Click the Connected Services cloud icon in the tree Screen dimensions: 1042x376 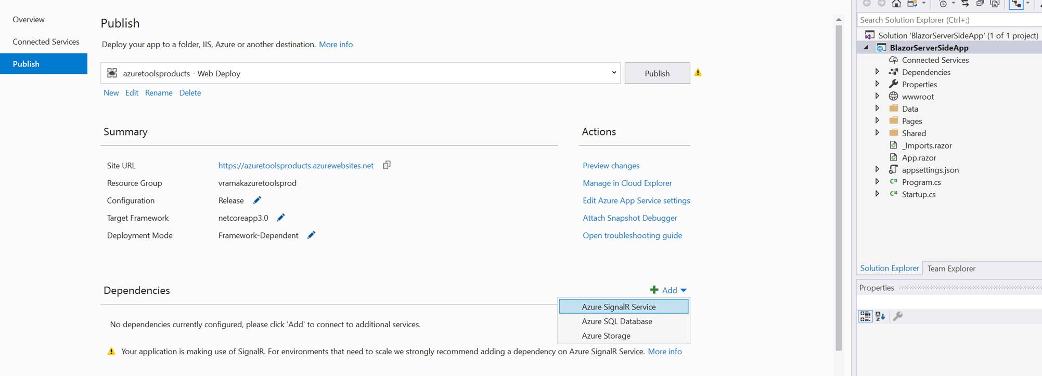(x=893, y=60)
